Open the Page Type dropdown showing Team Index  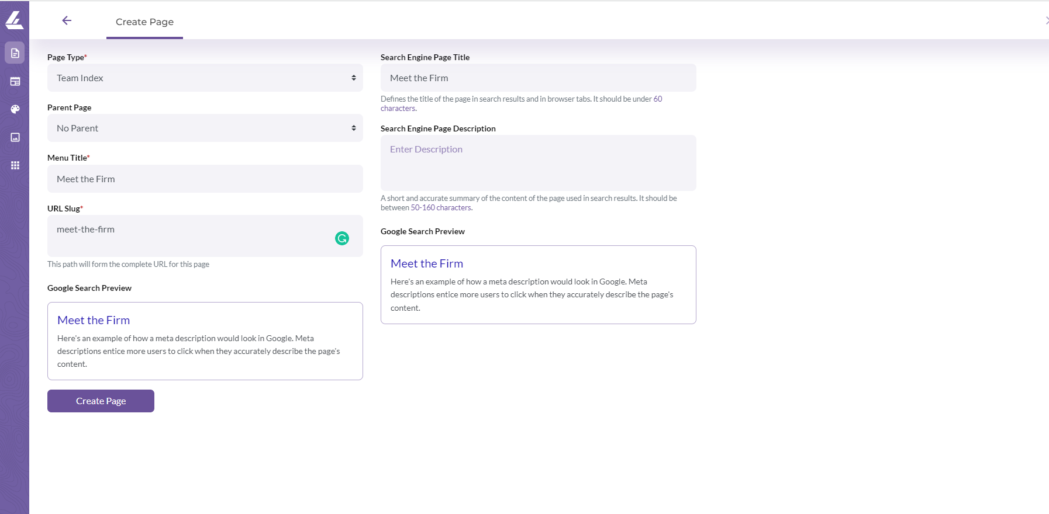(205, 78)
